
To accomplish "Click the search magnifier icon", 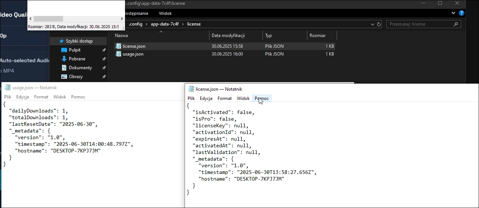I will pyautogui.click(x=456, y=24).
